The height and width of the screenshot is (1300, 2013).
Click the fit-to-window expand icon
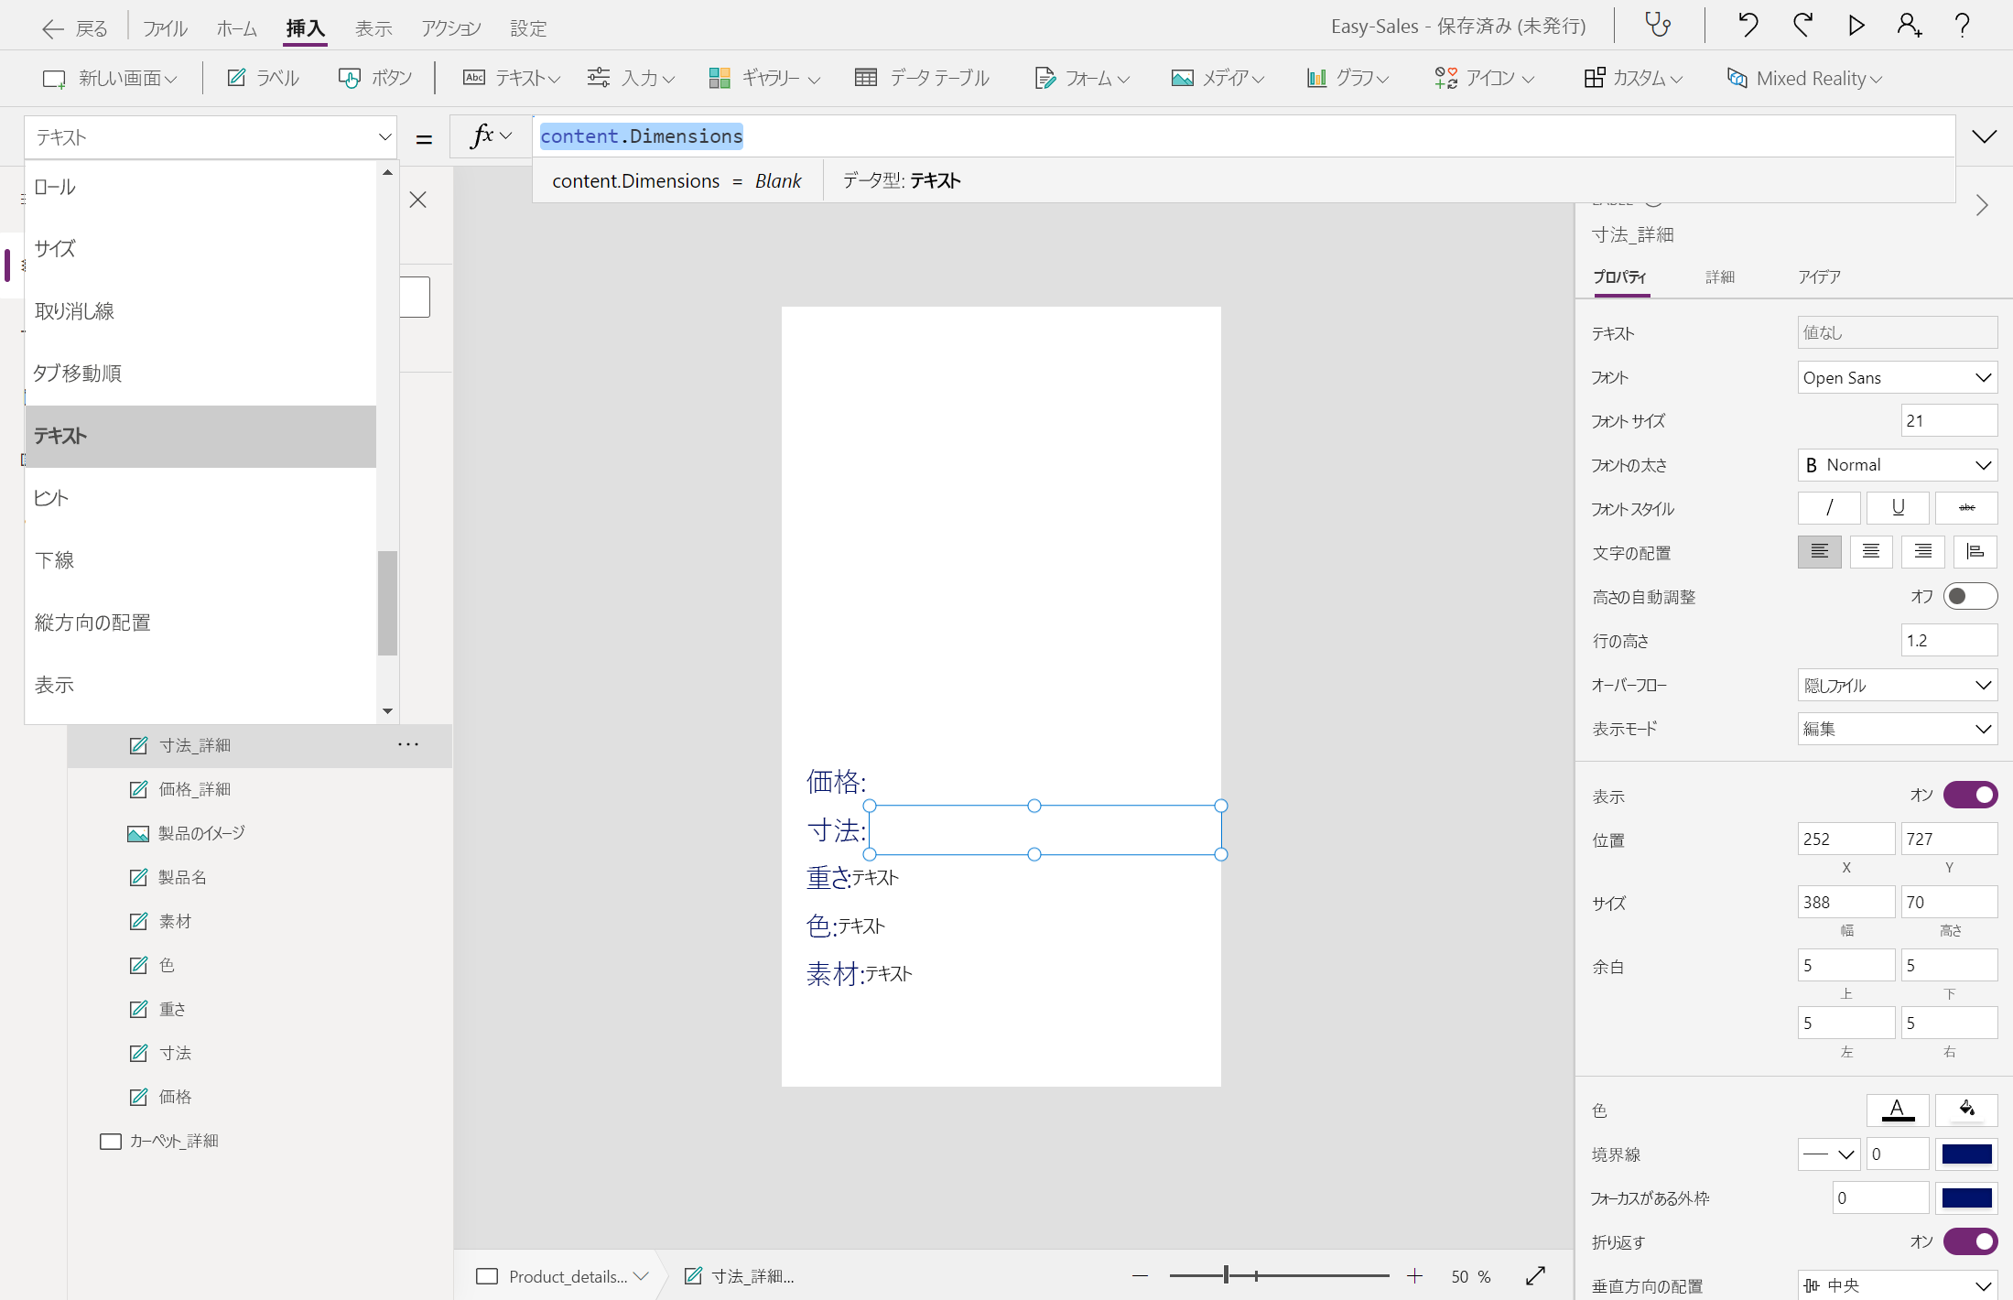(x=1535, y=1276)
